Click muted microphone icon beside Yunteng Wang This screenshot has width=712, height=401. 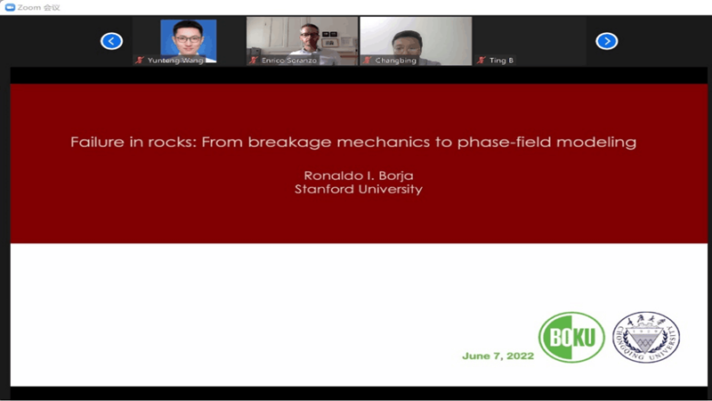pos(140,60)
